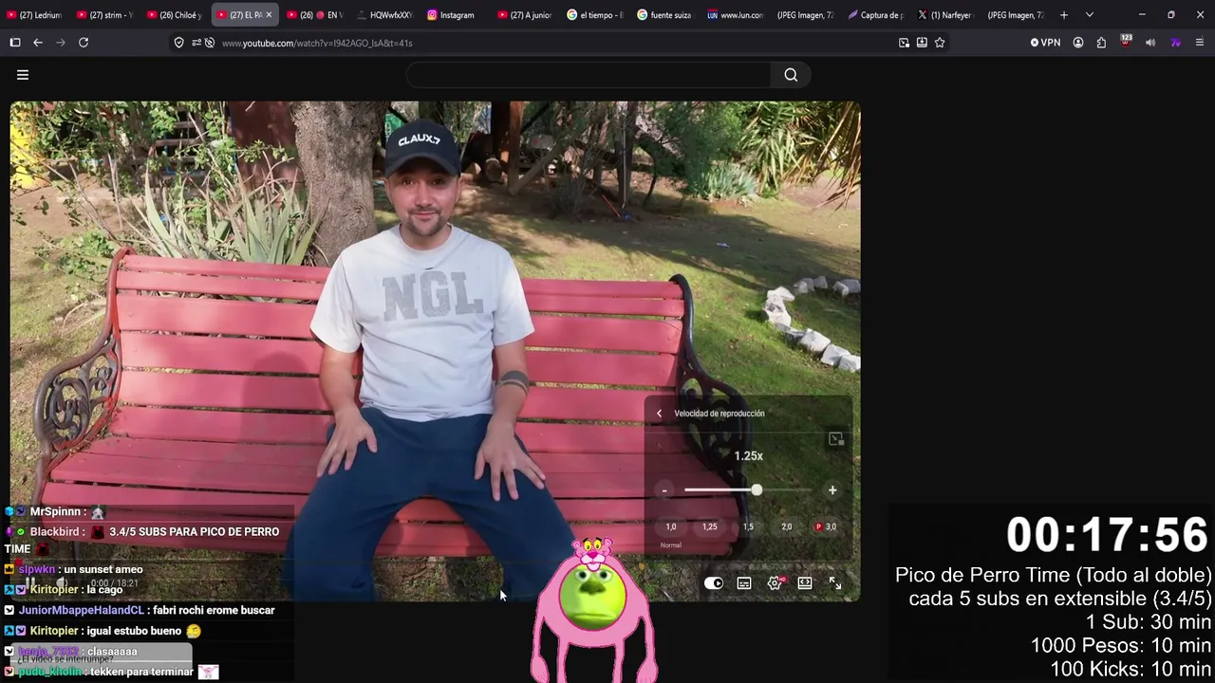The width and height of the screenshot is (1215, 683).
Task: Select the 1,25 speed preset
Action: 709,526
